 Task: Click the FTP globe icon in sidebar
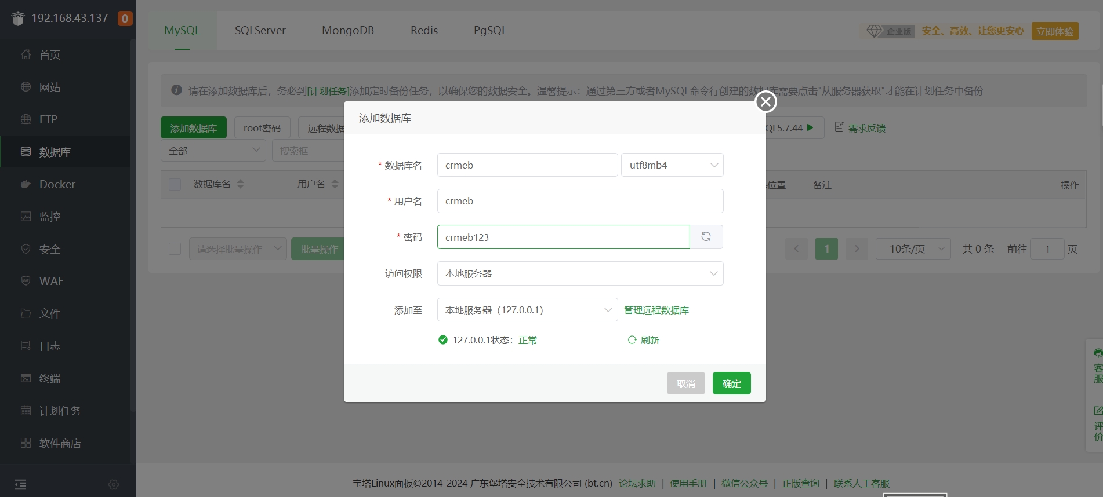26,119
